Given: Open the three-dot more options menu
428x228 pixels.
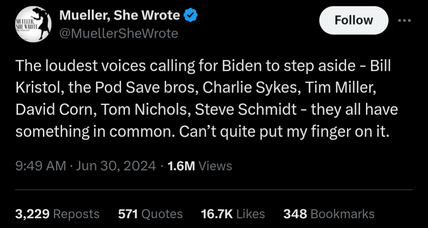Looking at the screenshot, I should (x=405, y=20).
